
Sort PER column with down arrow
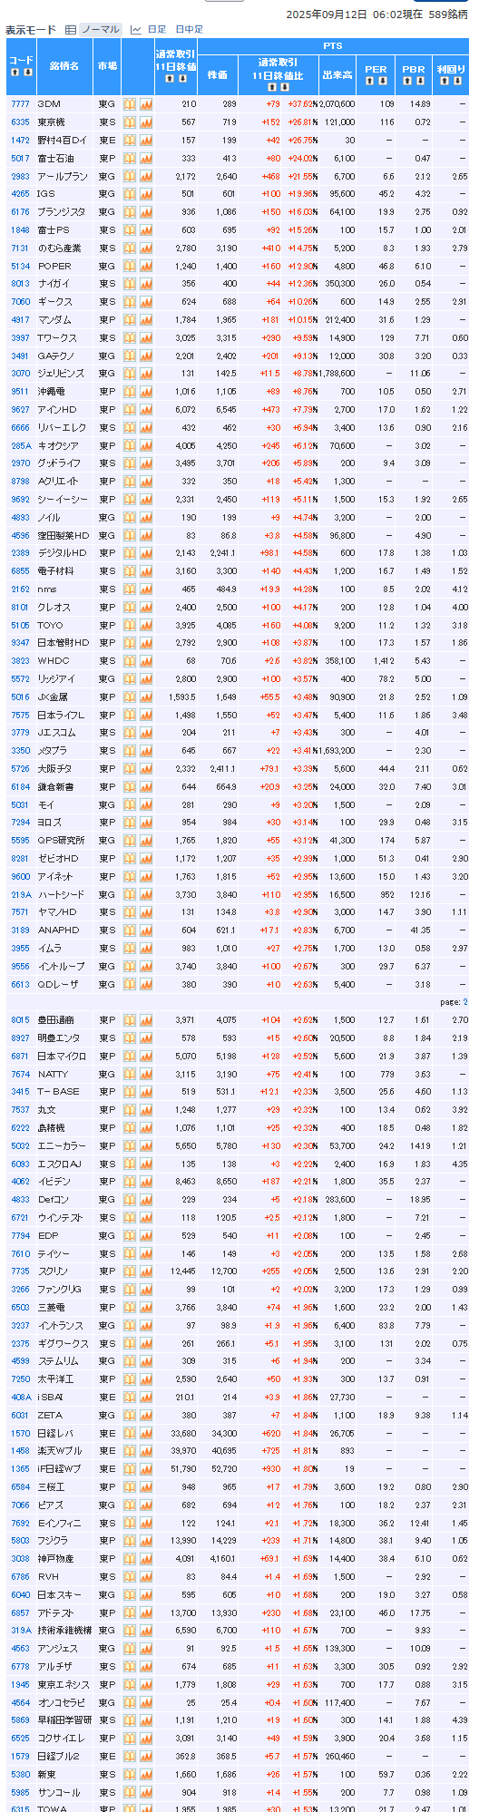point(383,81)
